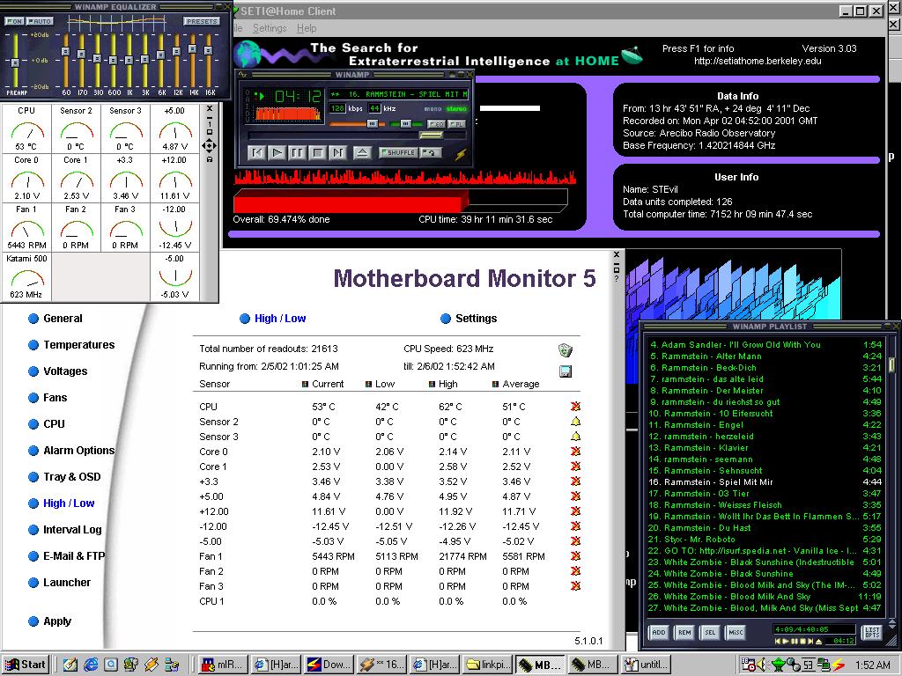This screenshot has height=676, width=902.
Task: Toggle equalizer AUTO button
Action: (x=41, y=21)
